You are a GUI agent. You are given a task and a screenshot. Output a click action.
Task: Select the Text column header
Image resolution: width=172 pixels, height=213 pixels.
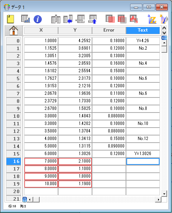click(143, 30)
